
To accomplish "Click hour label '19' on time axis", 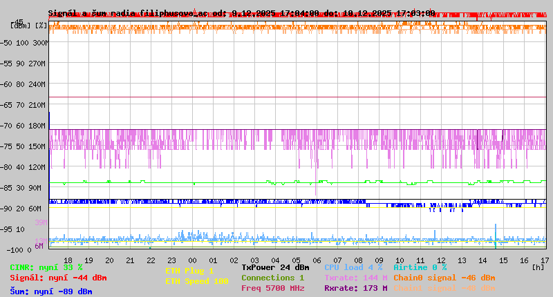I will [x=88, y=260].
